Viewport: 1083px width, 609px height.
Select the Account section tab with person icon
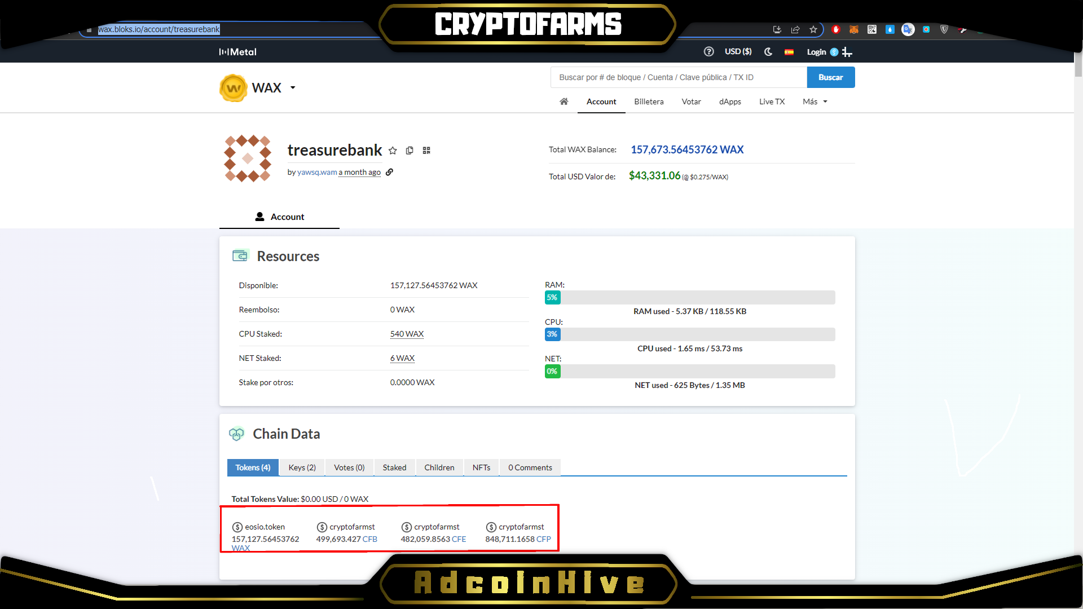pos(279,217)
